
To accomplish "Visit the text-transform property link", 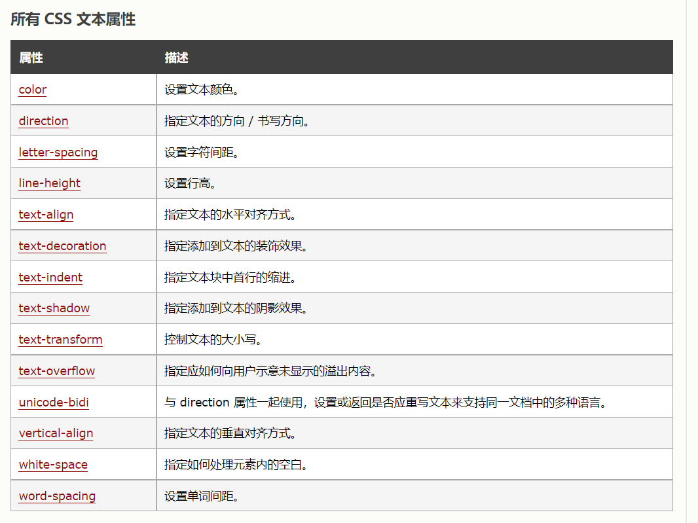I will tap(60, 340).
